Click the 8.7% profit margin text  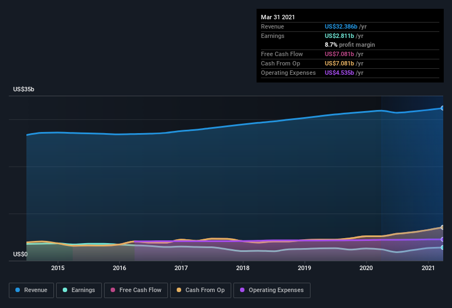tap(350, 45)
